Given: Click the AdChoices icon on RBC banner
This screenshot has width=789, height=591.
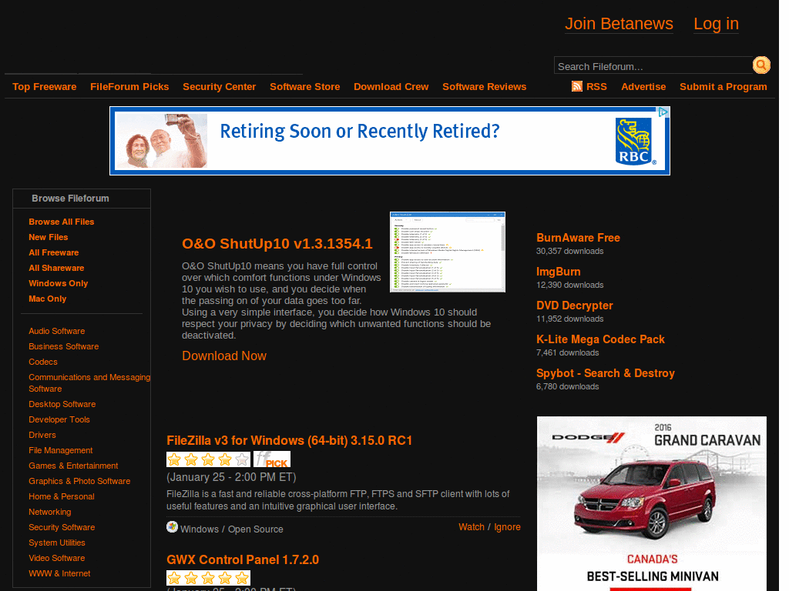Looking at the screenshot, I should click(663, 112).
